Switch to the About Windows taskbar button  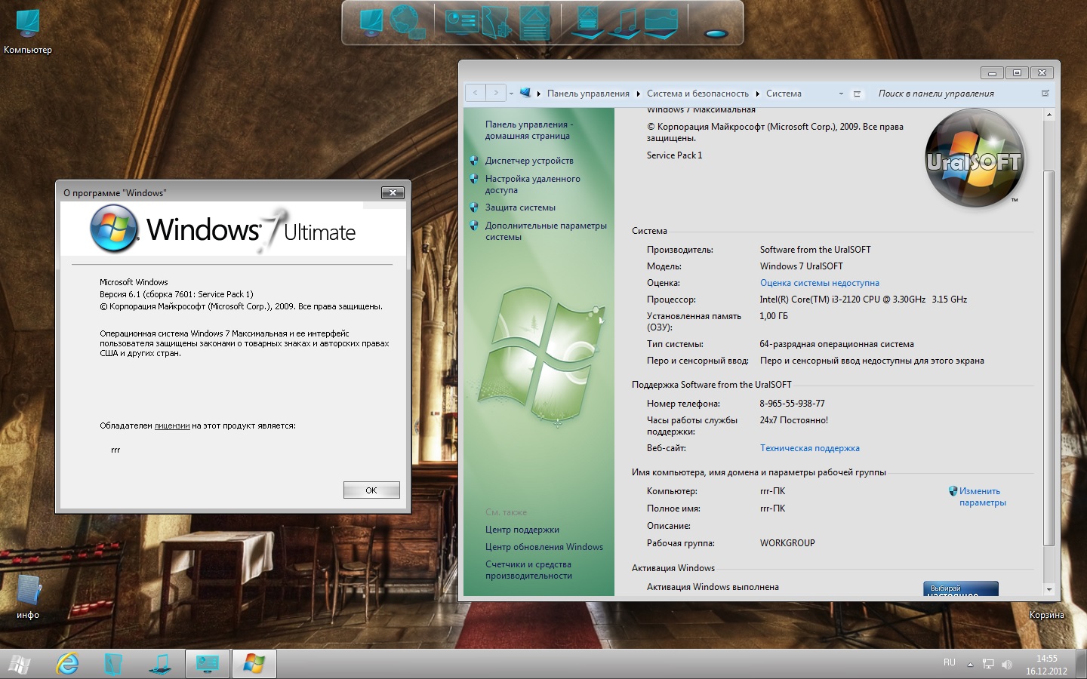click(254, 664)
